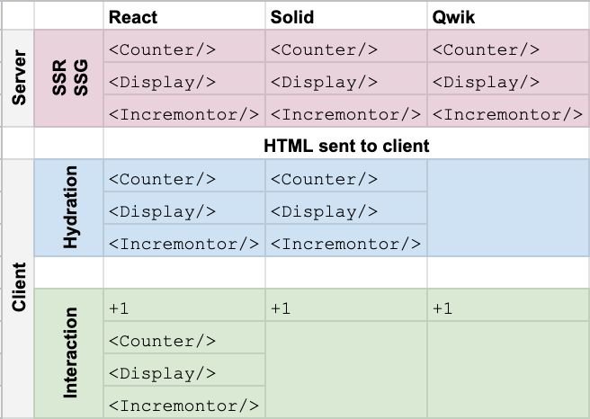Select the Hydration label cell
The image size is (590, 419).
click(69, 208)
